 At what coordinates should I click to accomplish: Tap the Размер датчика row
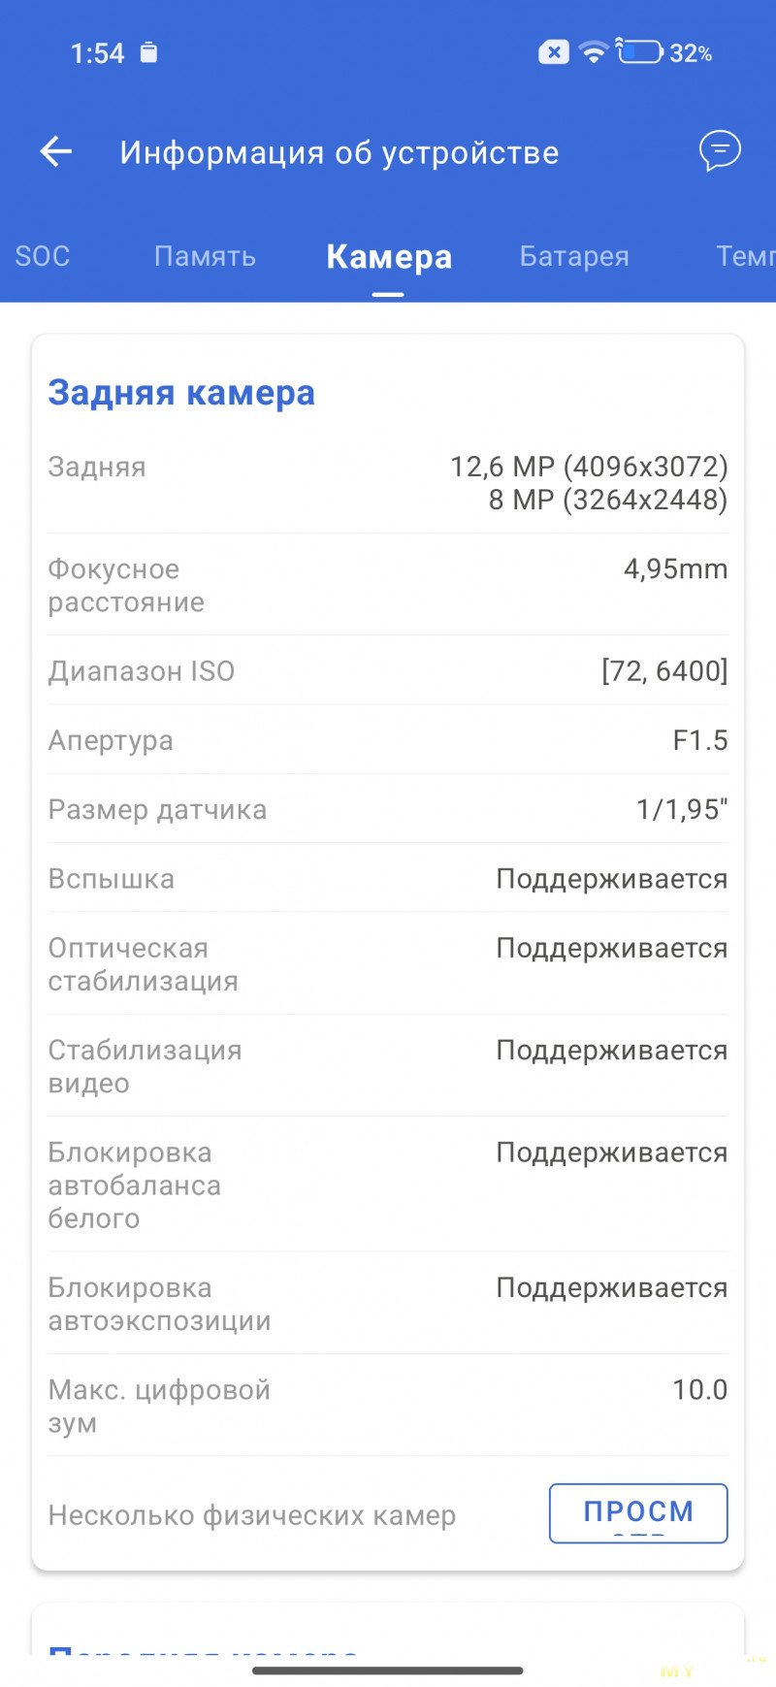pyautogui.click(x=388, y=809)
